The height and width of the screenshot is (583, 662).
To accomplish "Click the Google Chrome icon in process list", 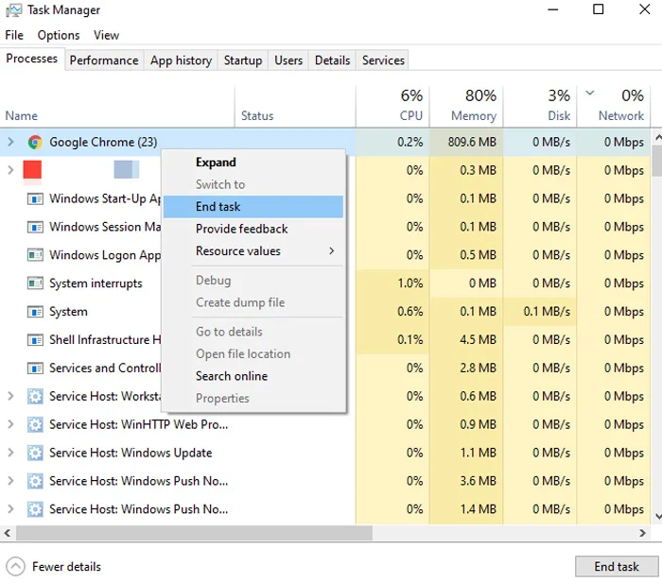I will [35, 142].
